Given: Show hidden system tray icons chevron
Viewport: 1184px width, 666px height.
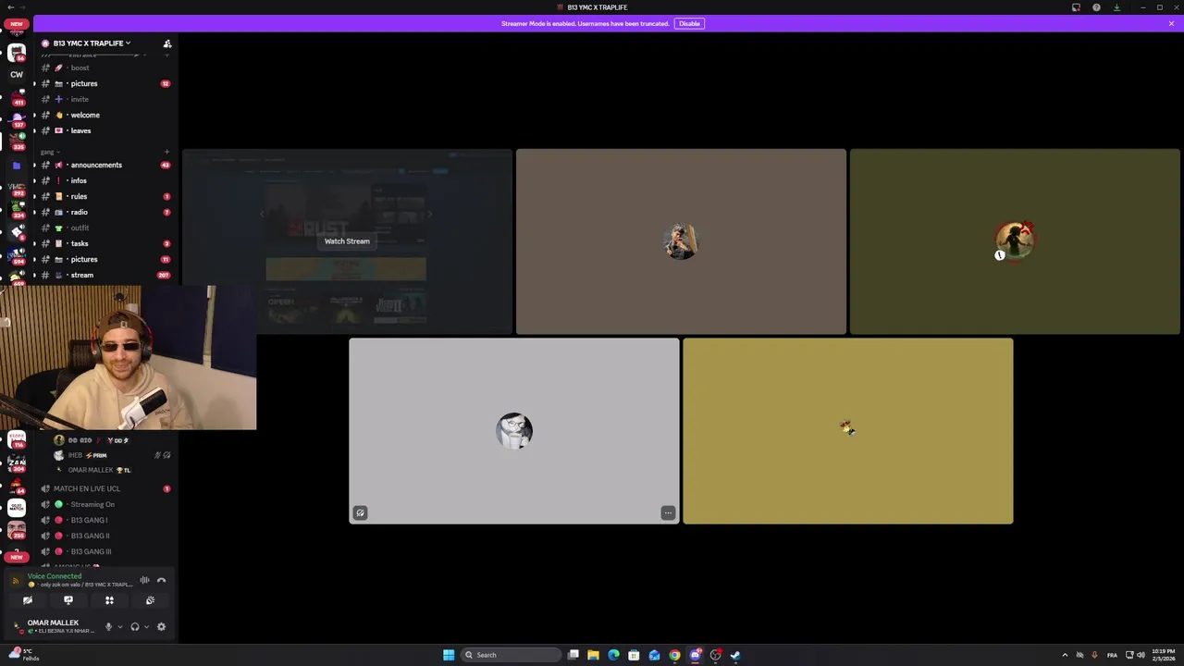Looking at the screenshot, I should click(x=1065, y=655).
